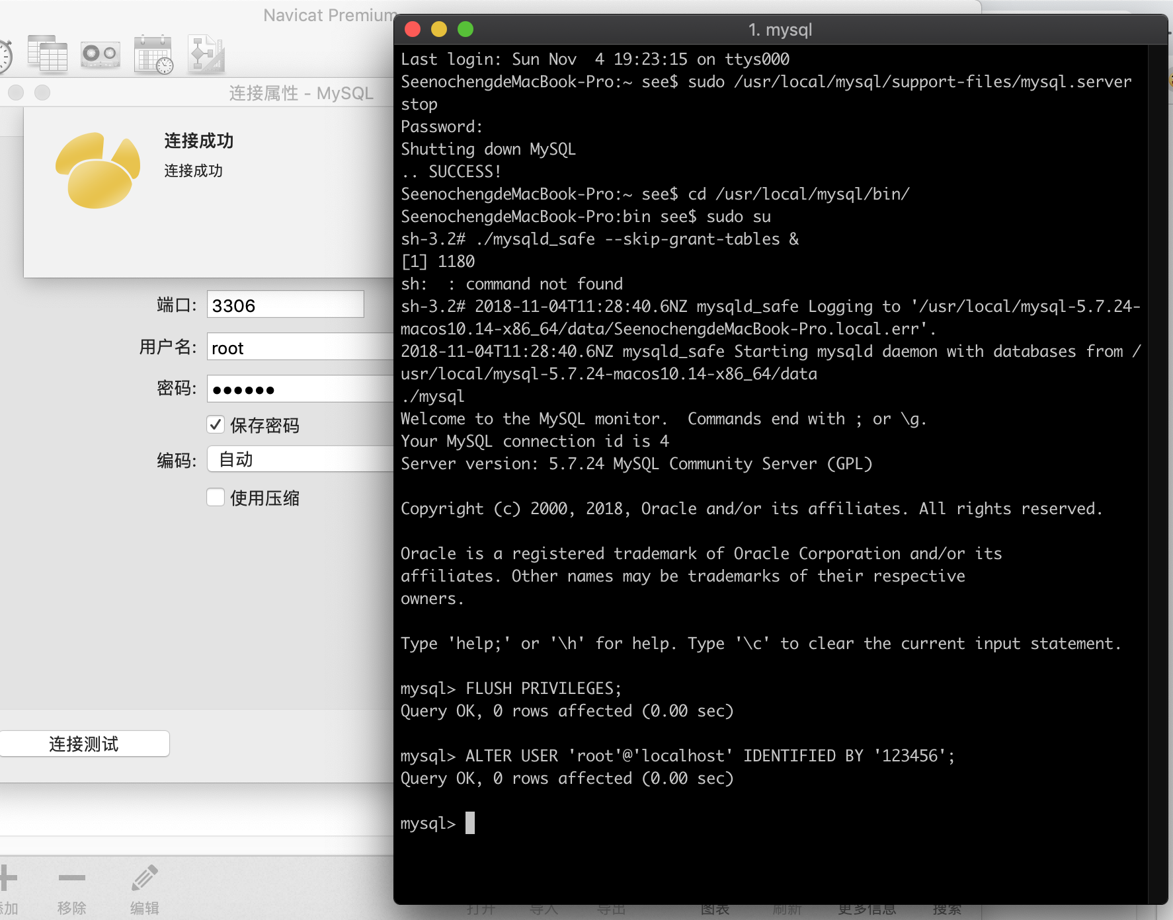The height and width of the screenshot is (920, 1173).
Task: Click the backup tape icon in Navicat toolbar
Action: [x=101, y=55]
